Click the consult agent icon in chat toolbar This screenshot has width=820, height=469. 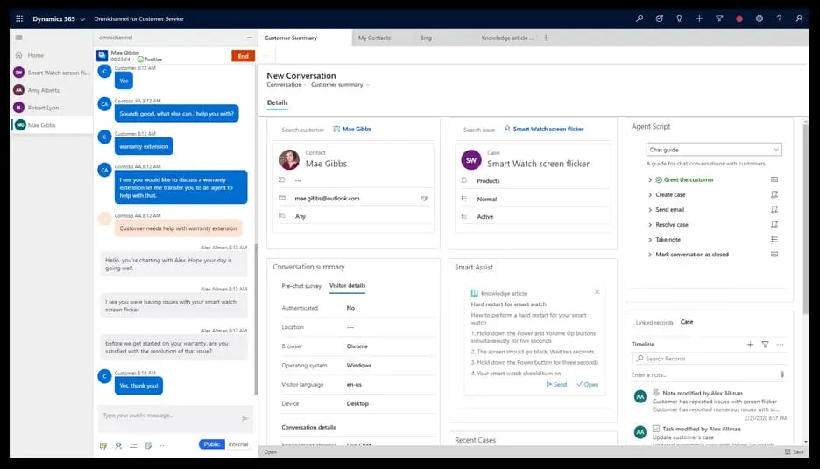(x=118, y=445)
